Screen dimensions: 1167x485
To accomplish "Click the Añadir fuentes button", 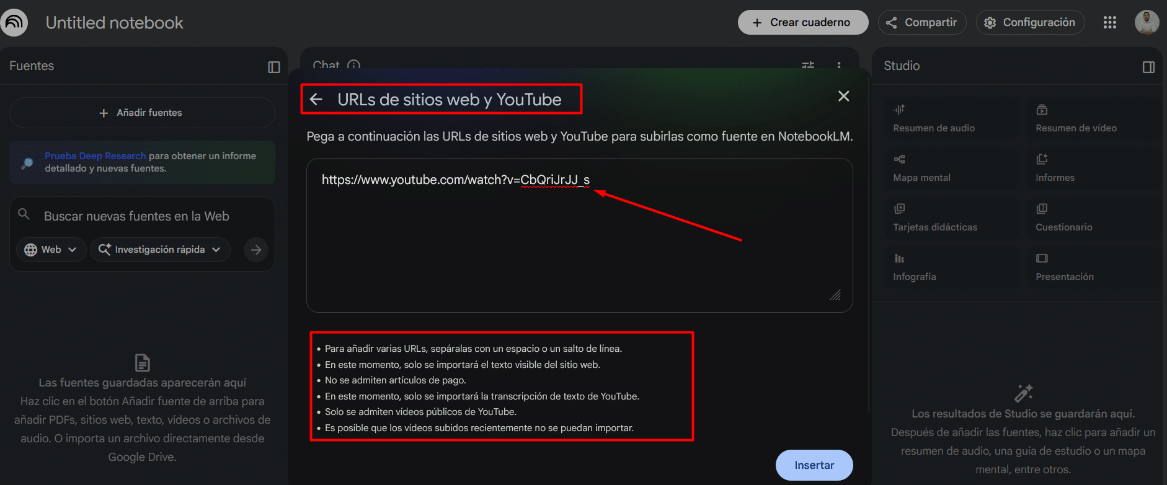I will click(x=142, y=113).
